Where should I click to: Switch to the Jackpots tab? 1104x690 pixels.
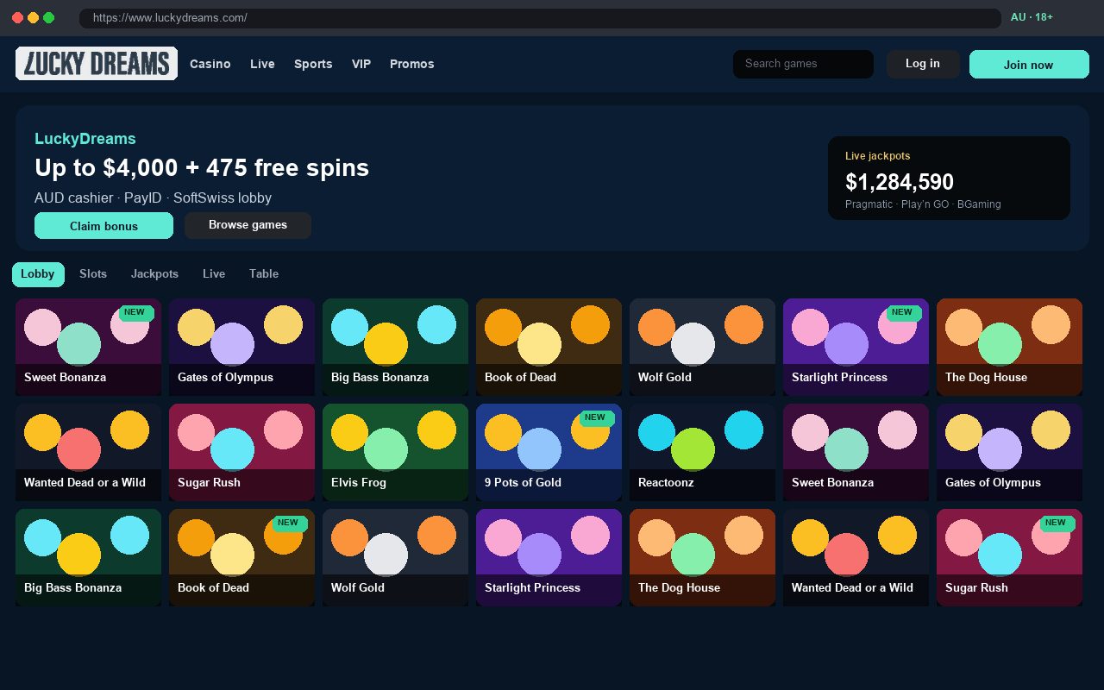(x=154, y=274)
